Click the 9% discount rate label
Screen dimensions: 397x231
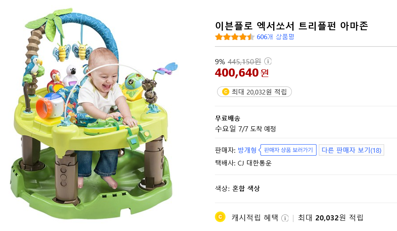pos(220,61)
